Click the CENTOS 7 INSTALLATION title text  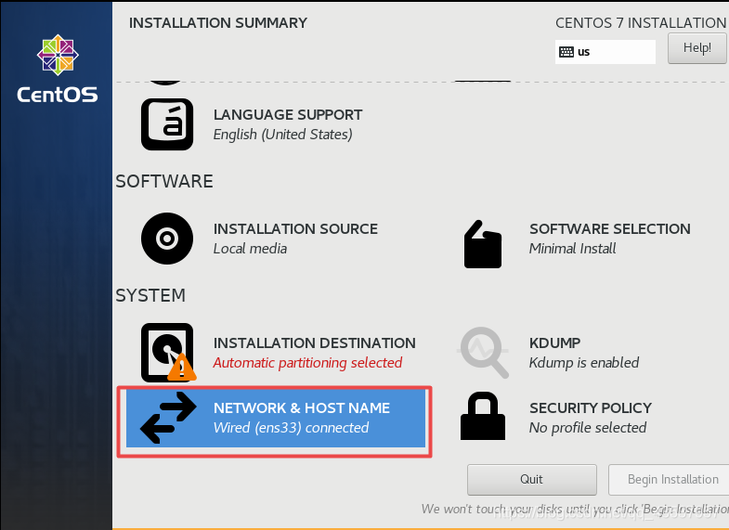pyautogui.click(x=641, y=23)
